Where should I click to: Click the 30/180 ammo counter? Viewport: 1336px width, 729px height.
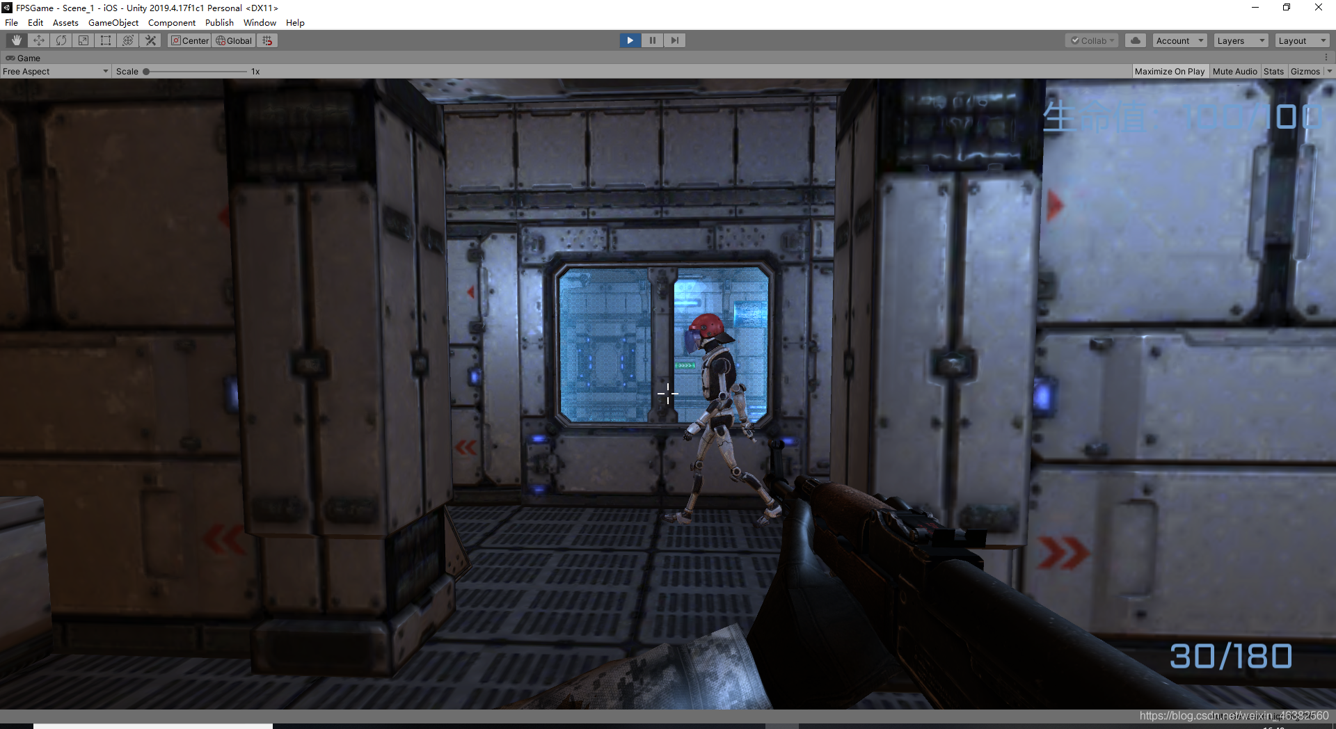point(1230,656)
